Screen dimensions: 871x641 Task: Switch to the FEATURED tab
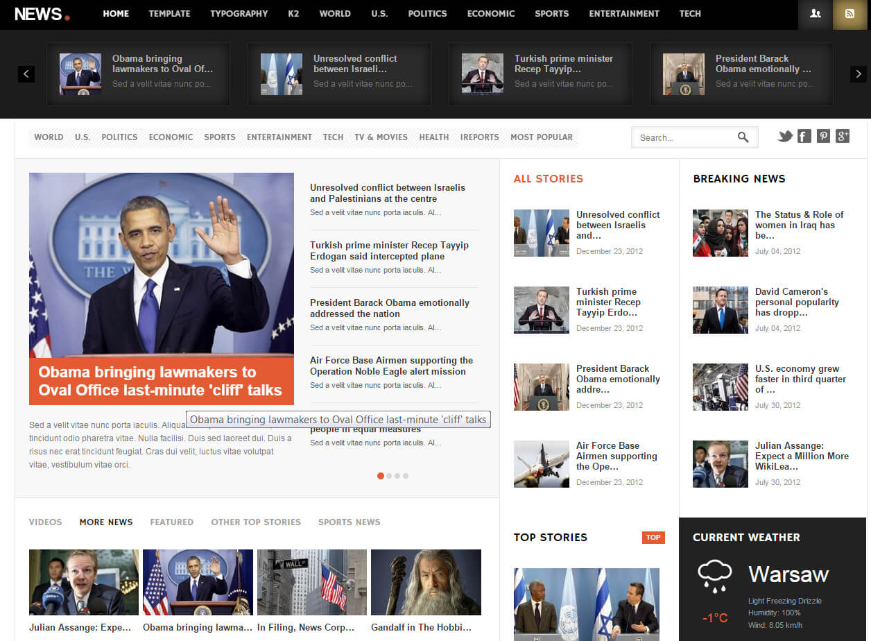click(171, 522)
